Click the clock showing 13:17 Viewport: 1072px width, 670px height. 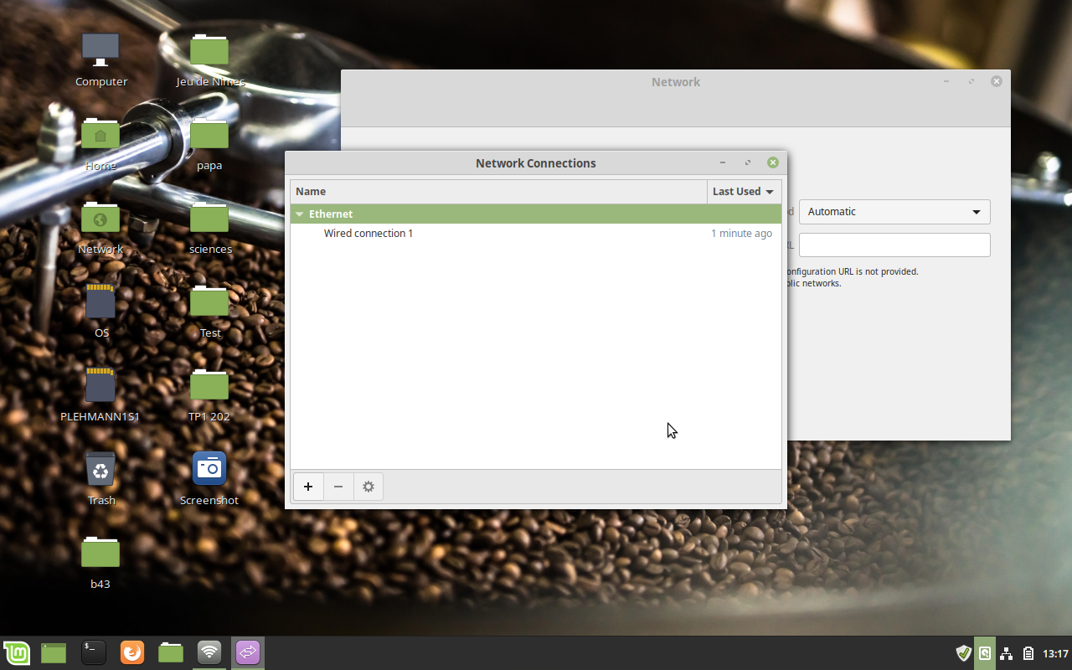1055,653
